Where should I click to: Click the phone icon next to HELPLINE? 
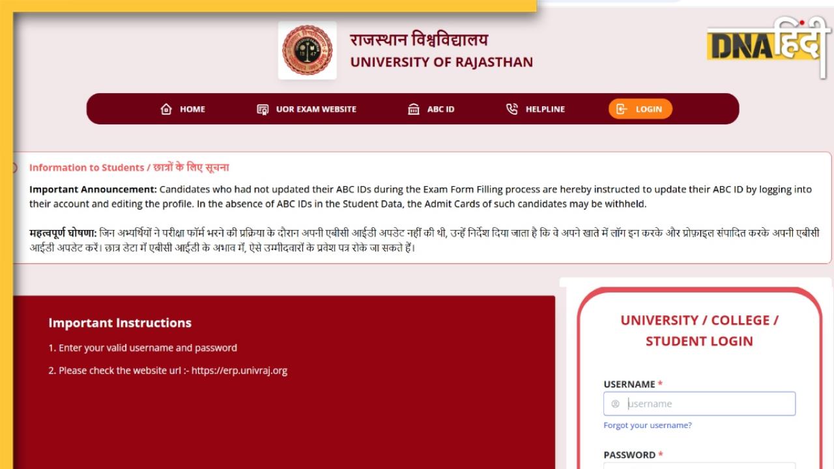(x=512, y=109)
